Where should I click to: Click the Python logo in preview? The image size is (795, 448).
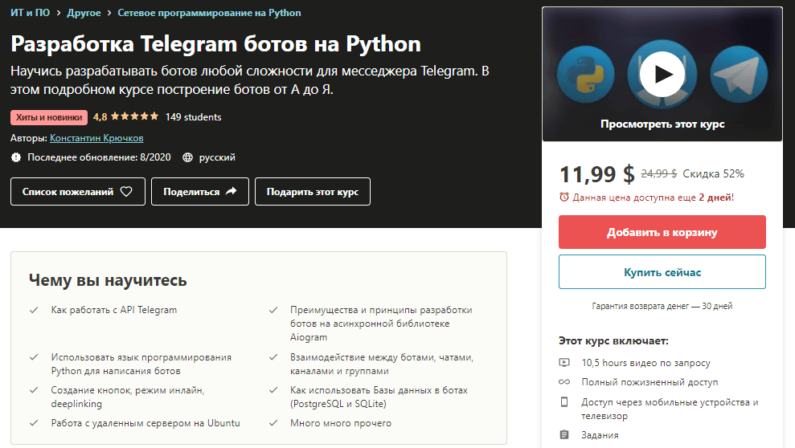click(x=586, y=75)
